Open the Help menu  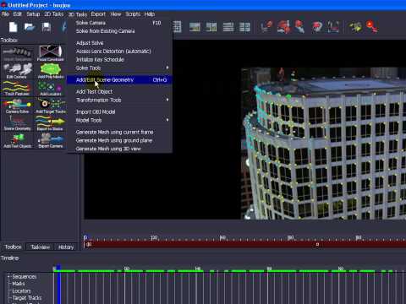tap(150, 14)
